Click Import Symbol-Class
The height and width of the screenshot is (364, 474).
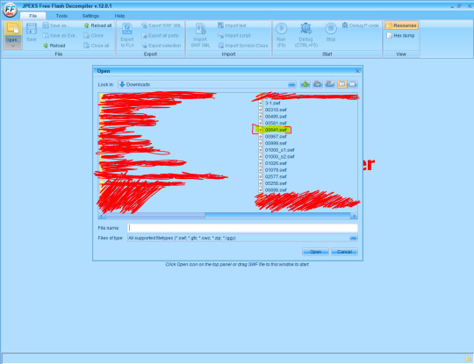coord(243,46)
